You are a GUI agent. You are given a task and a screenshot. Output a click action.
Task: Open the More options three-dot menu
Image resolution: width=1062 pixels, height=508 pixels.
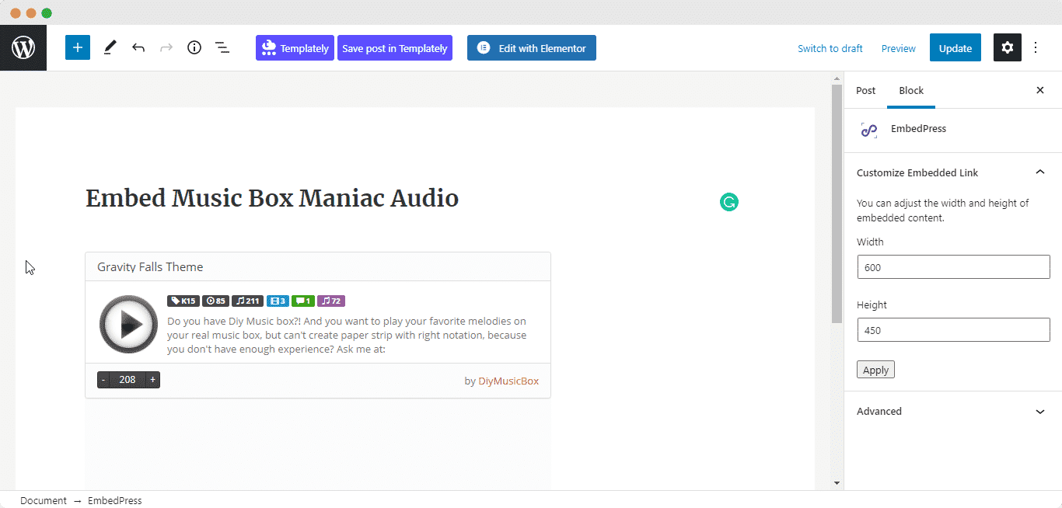pyautogui.click(x=1036, y=47)
